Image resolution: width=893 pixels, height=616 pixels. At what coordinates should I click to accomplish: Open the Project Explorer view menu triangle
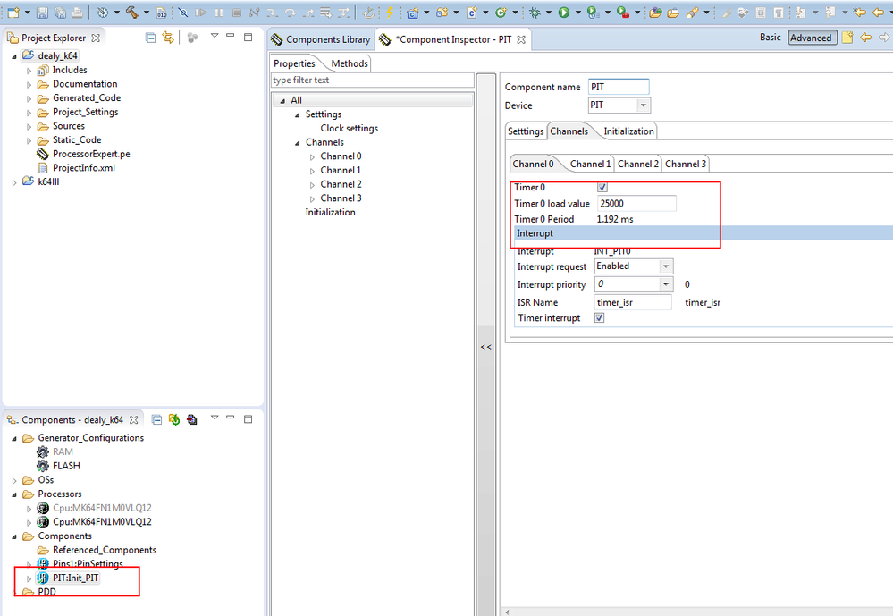click(215, 36)
